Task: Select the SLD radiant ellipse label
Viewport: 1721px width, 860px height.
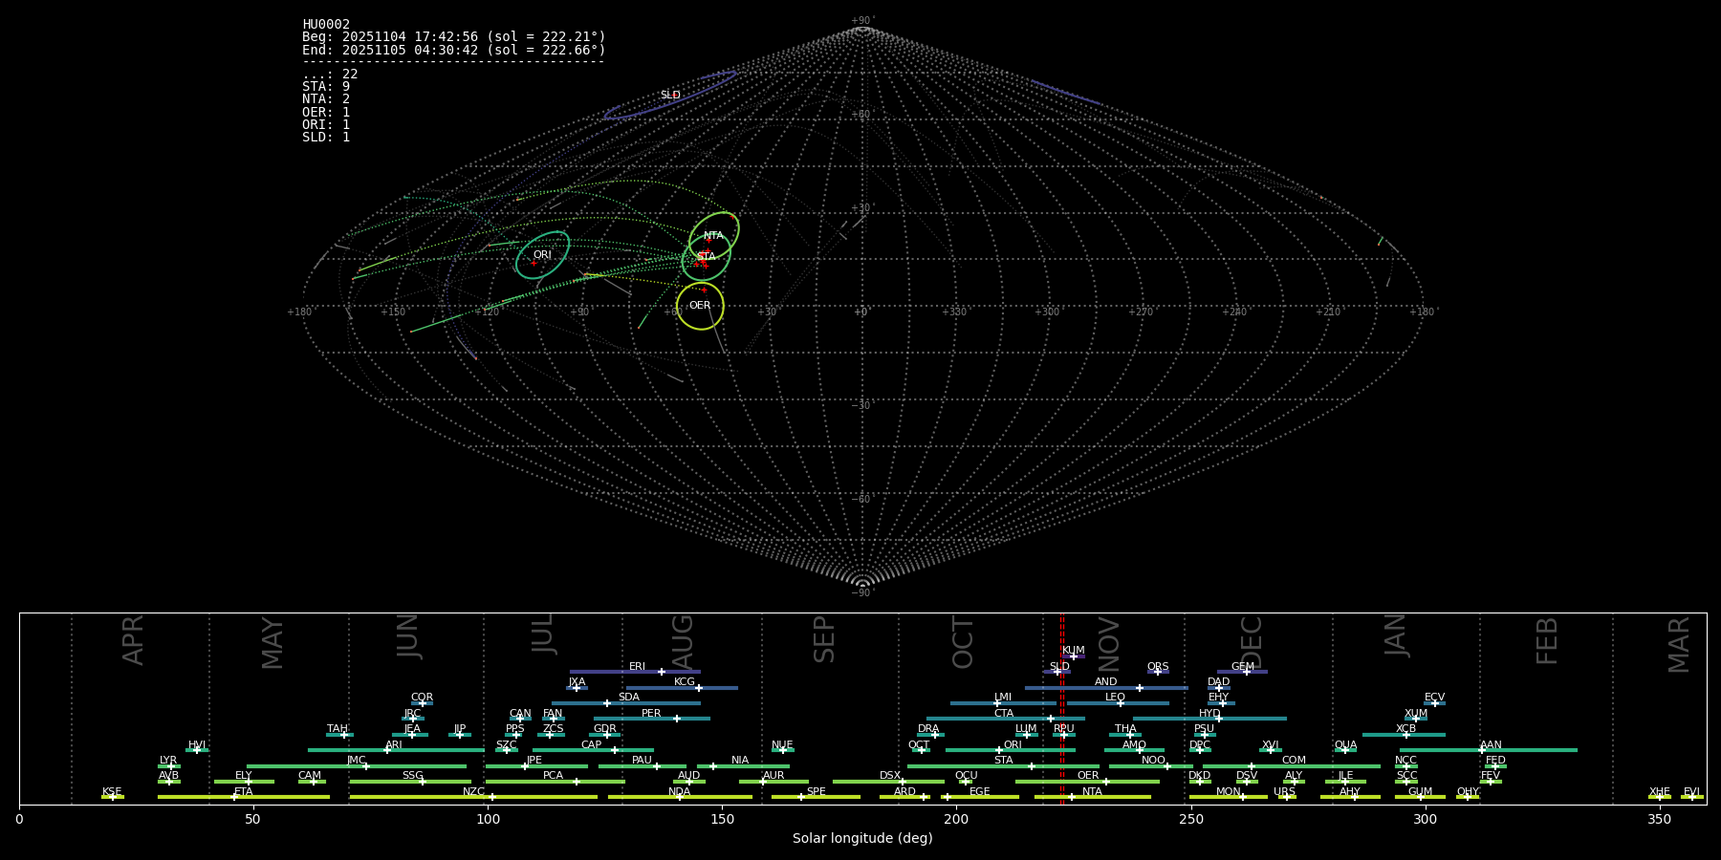Action: point(670,95)
